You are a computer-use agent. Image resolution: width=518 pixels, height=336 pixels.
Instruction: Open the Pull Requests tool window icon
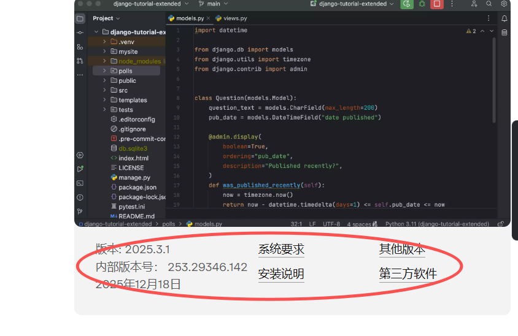[x=80, y=61]
